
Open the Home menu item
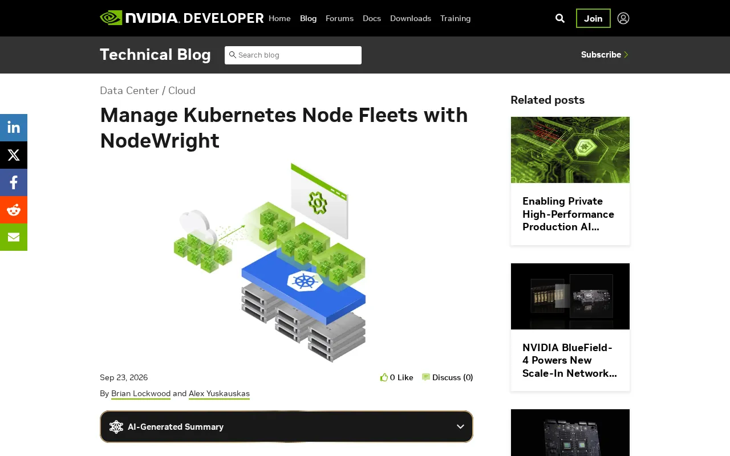(x=279, y=18)
